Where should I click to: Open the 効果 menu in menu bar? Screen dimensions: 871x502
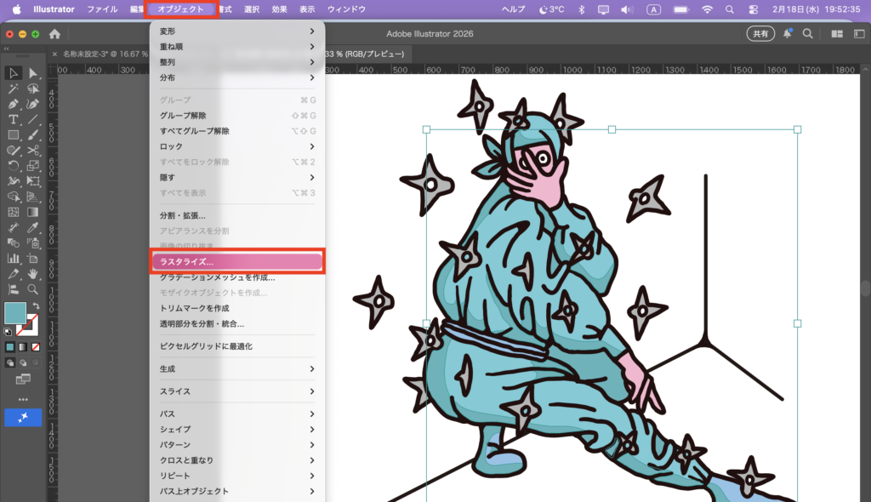coord(279,9)
